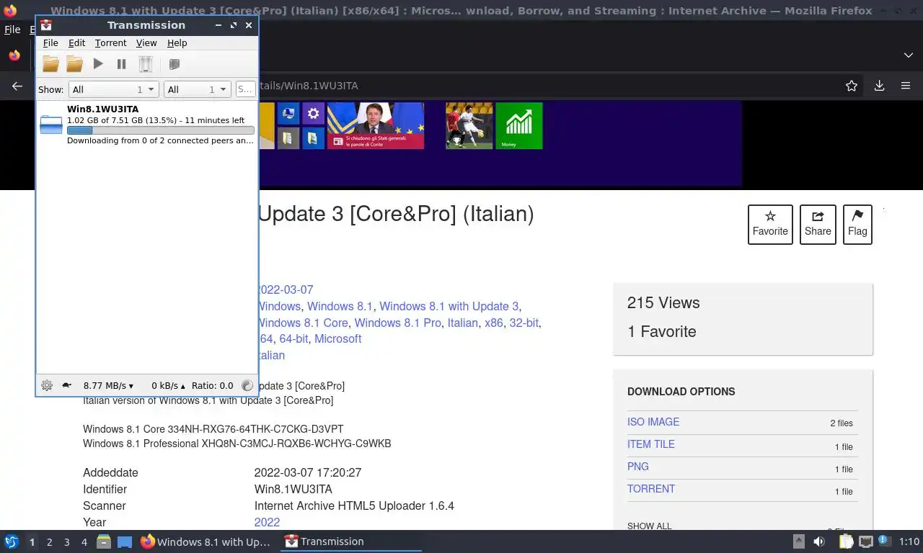This screenshot has width=923, height=553.
Task: Open ITEM TILE download option
Action: point(651,444)
